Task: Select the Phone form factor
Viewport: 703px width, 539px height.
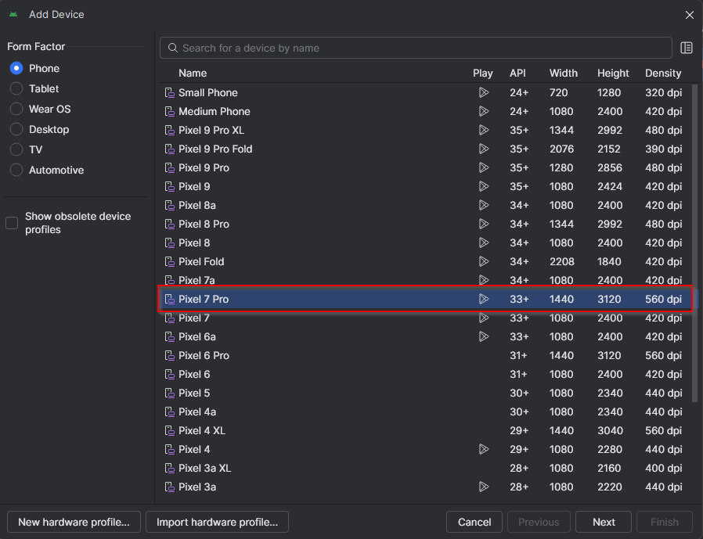Action: click(x=16, y=68)
